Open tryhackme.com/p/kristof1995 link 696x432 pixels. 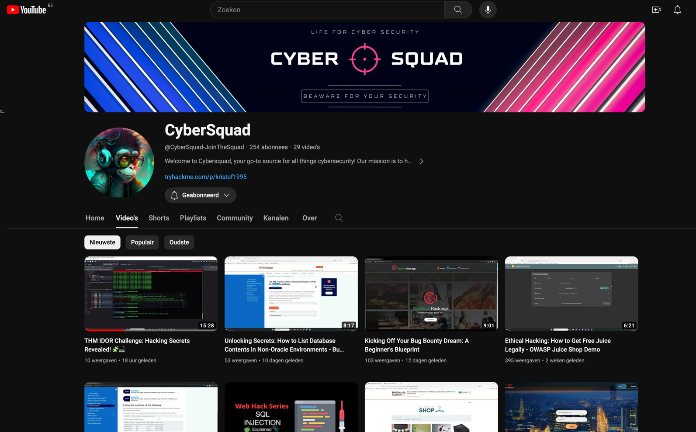point(206,177)
